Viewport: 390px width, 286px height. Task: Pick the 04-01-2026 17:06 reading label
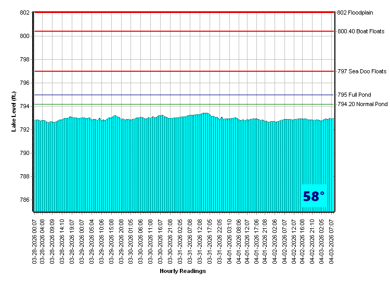(256, 239)
